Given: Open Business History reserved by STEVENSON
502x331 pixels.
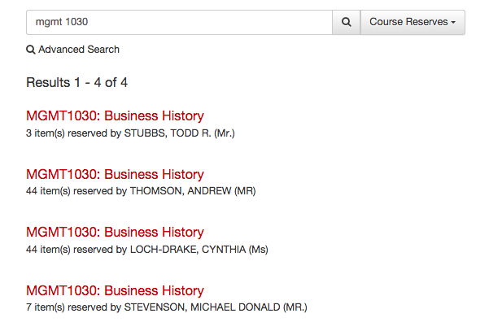Looking at the screenshot, I should (x=115, y=290).
